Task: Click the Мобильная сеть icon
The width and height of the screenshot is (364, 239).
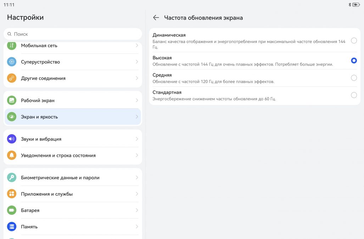Action: click(12, 46)
